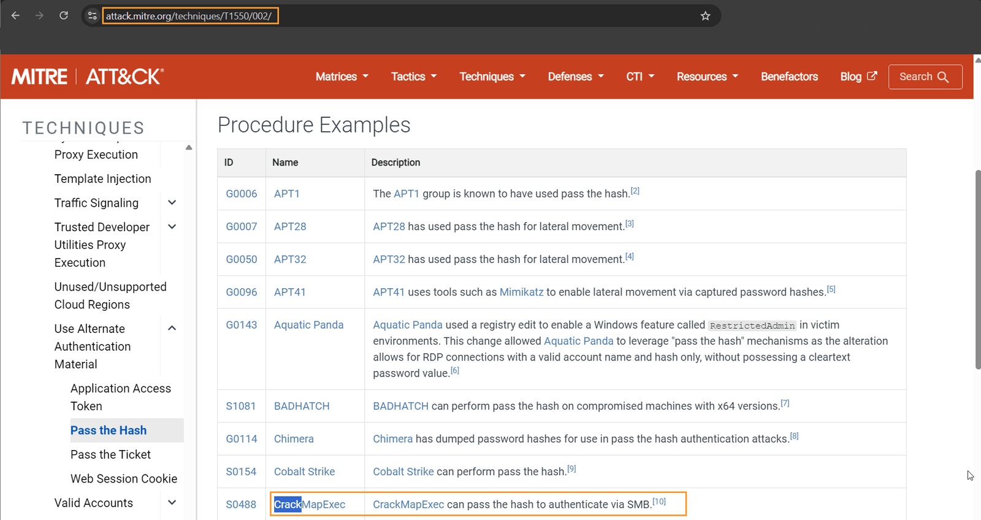Open the Matrices dropdown menu
The image size is (981, 520).
[342, 77]
